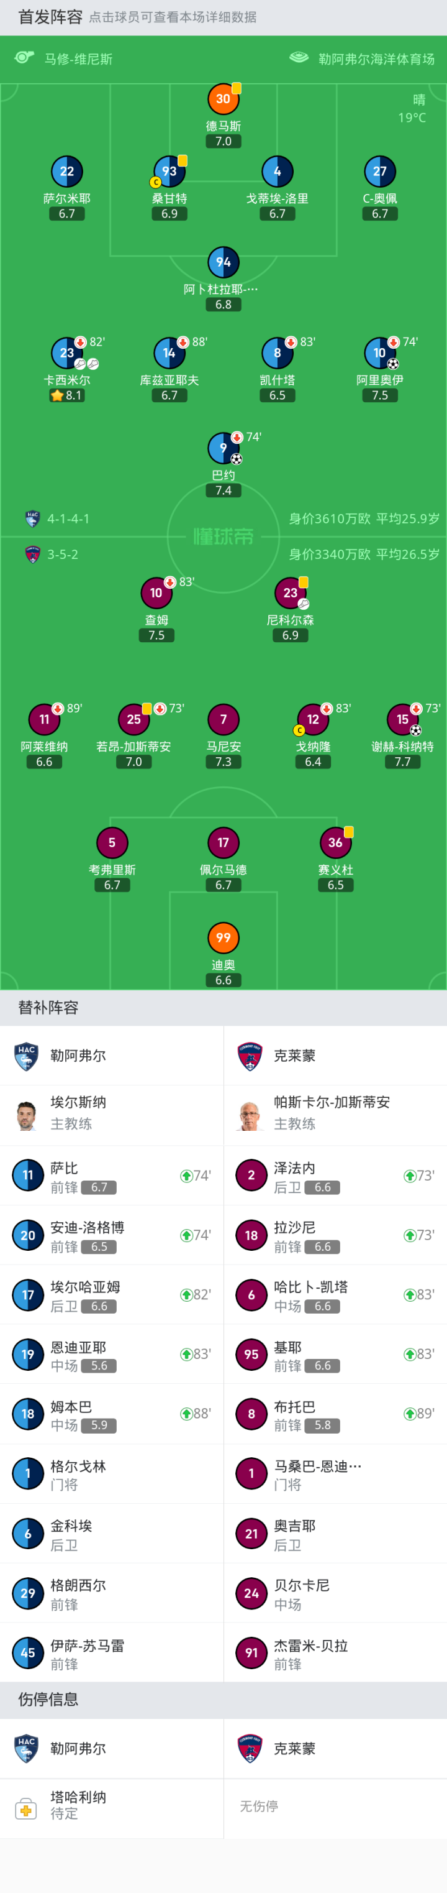Open substitute 布托巴 number 8 row
447x1893 pixels.
(335, 1414)
